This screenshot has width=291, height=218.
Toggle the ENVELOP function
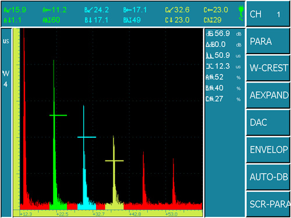point(268,149)
